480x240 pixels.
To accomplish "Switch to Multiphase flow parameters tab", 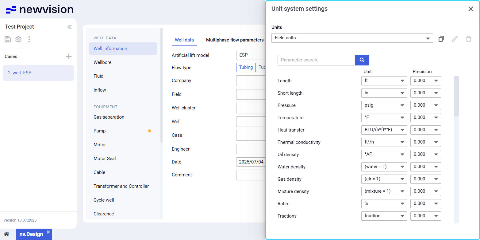I will pos(235,40).
